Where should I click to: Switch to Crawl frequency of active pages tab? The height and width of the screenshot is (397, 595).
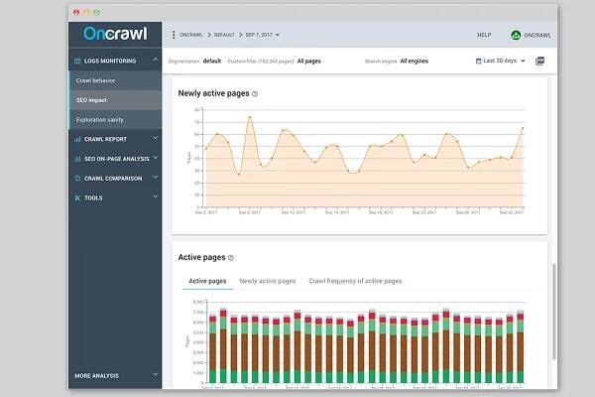tap(355, 281)
